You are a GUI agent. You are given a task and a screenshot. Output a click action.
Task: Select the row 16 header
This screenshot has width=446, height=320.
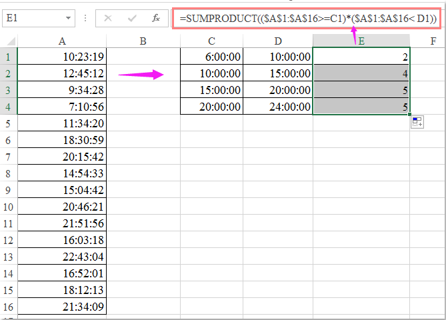coord(8,308)
